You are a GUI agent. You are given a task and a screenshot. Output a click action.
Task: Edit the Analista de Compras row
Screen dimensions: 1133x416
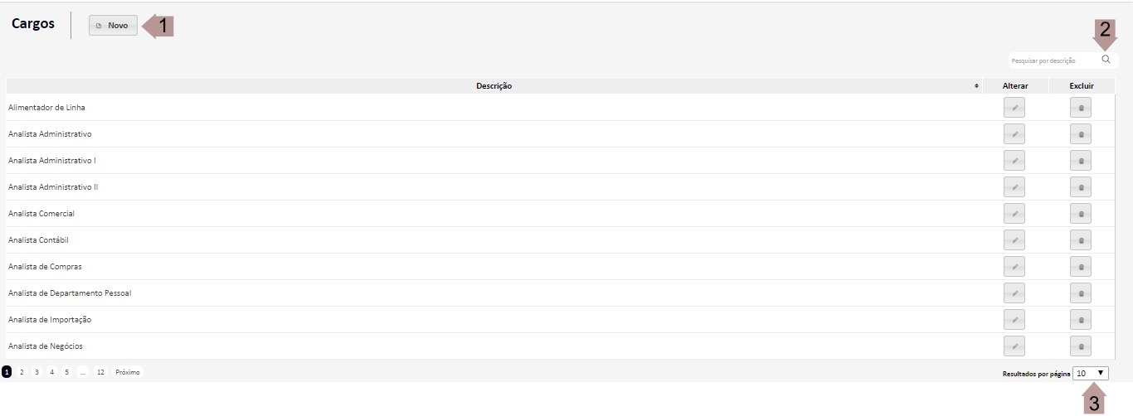click(x=1014, y=267)
